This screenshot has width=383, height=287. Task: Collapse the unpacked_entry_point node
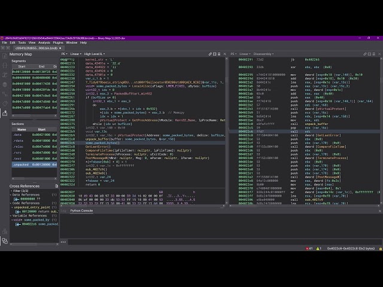pyautogui.click(x=13, y=207)
